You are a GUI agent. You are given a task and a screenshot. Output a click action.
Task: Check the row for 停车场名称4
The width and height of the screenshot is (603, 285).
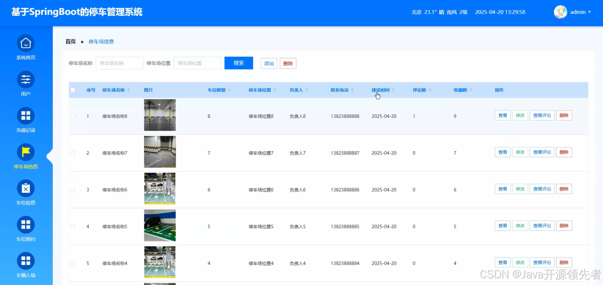pos(73,263)
